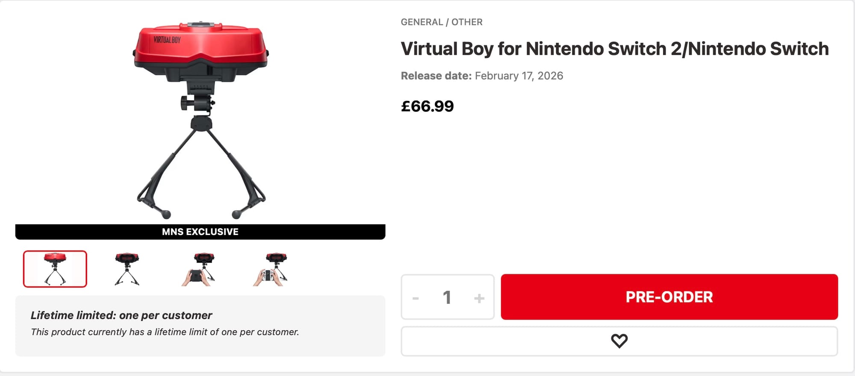Image resolution: width=855 pixels, height=376 pixels.
Task: Increase quantity with the plus button
Action: [479, 298]
